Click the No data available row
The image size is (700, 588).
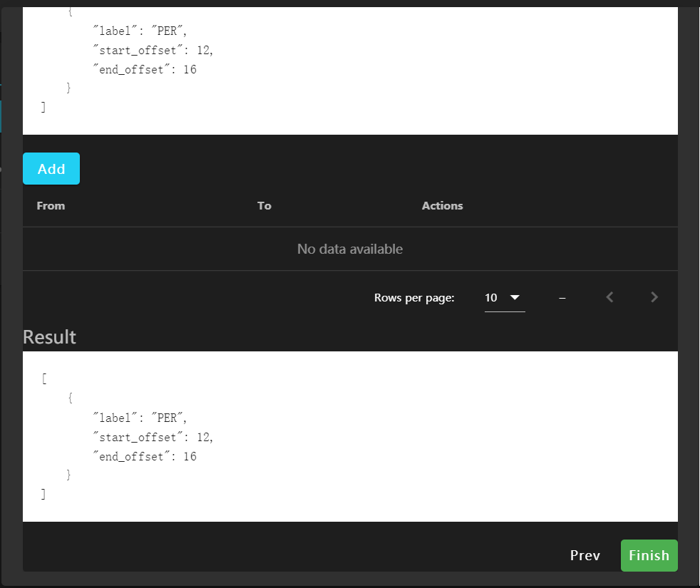click(x=350, y=249)
